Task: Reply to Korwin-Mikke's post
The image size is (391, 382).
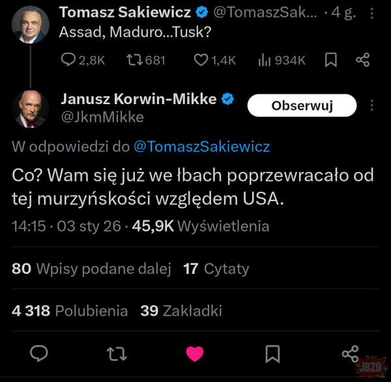Action: click(40, 353)
